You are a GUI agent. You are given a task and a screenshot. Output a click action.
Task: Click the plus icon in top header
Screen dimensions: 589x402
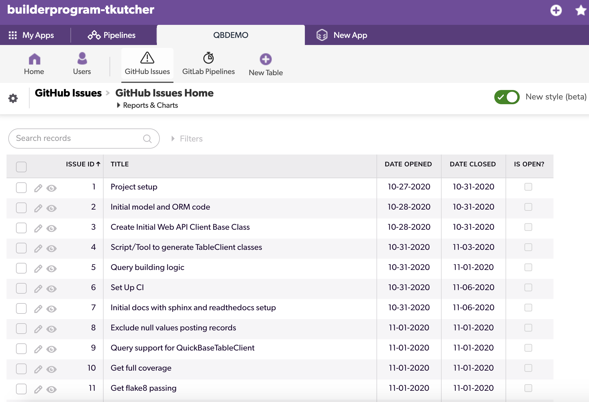click(556, 10)
